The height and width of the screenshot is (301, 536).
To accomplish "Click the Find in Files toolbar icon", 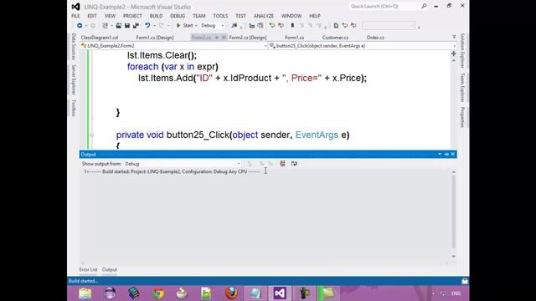I will click(x=234, y=26).
